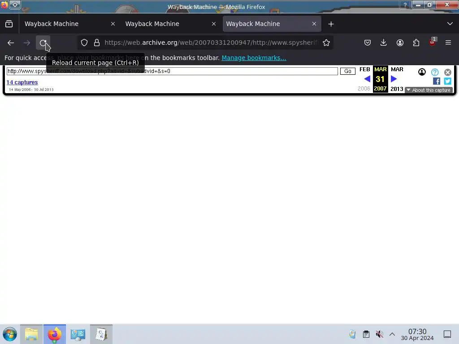Click the show desktop button
Screen dimensions: 459x344
(447, 334)
